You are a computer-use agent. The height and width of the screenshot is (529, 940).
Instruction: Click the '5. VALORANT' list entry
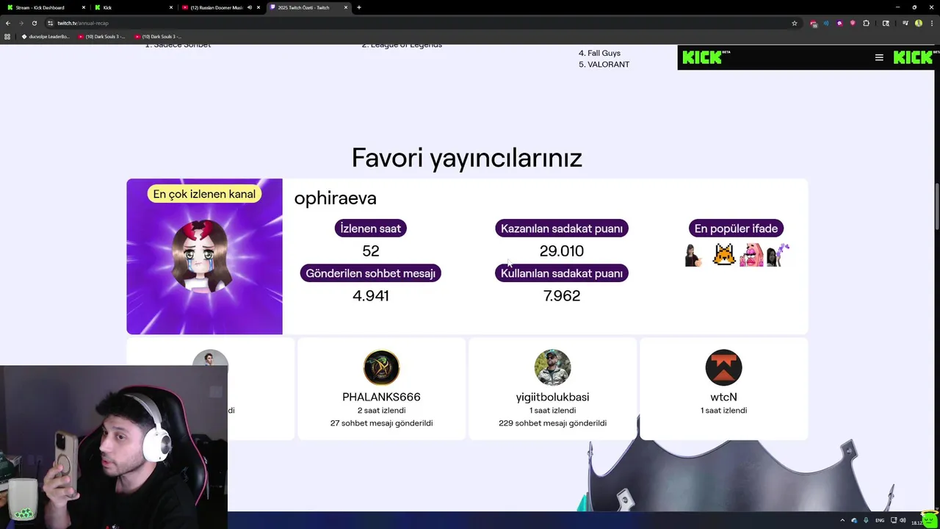(604, 65)
